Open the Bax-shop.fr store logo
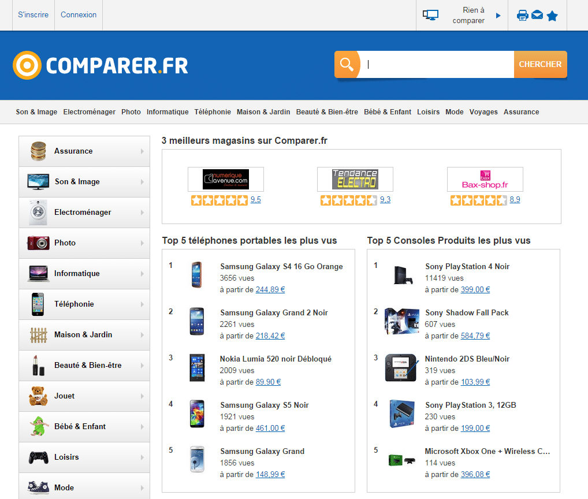The image size is (588, 499). click(485, 179)
